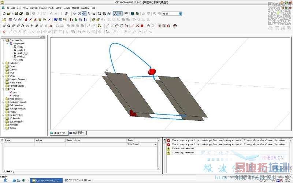Viewport: 293px width, 183px height.
Task: Toggle the Rotate view mode
Action: 79,14
